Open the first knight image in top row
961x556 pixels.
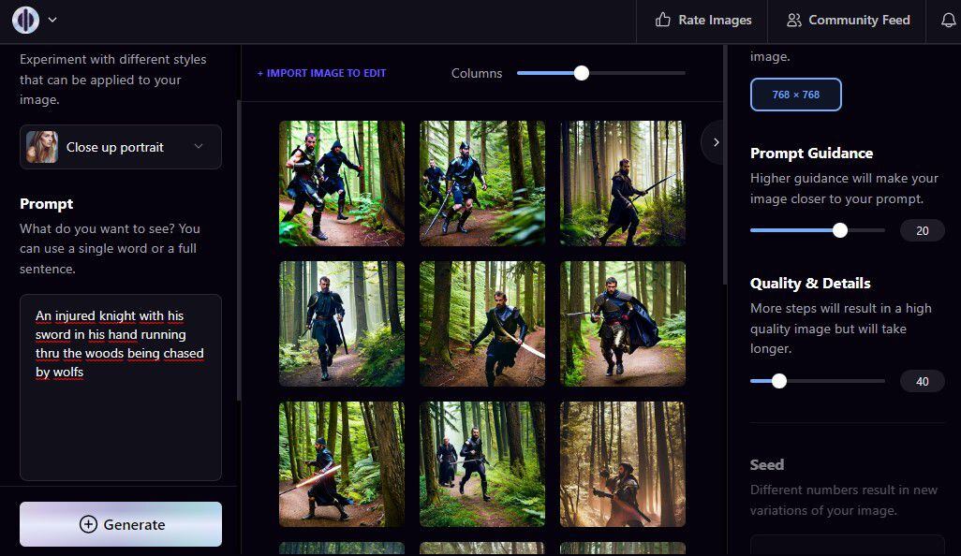point(342,183)
